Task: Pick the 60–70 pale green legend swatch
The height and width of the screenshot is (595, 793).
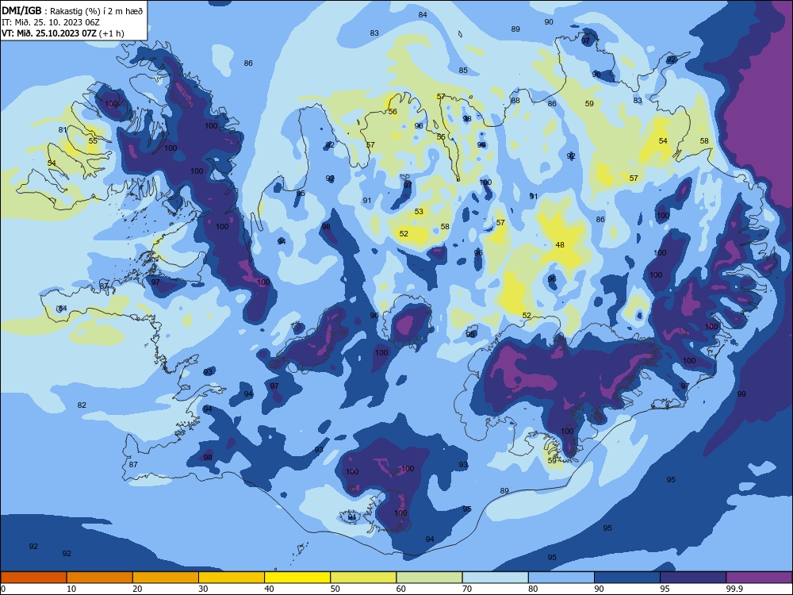Action: pos(429,578)
